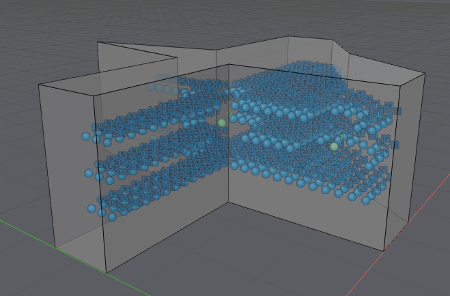Click the point label 282
Viewport: 450px width, 296px height.
pos(137,203)
